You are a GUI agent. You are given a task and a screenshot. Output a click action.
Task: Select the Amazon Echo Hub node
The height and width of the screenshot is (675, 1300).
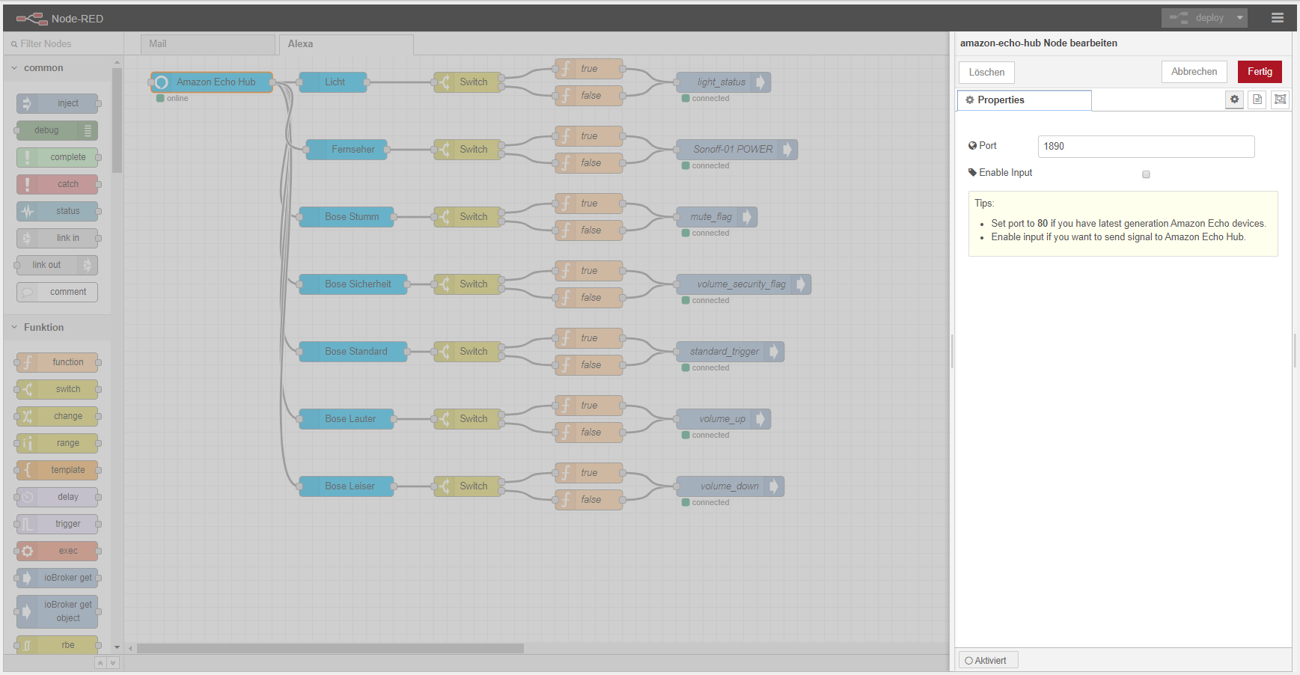tap(212, 82)
